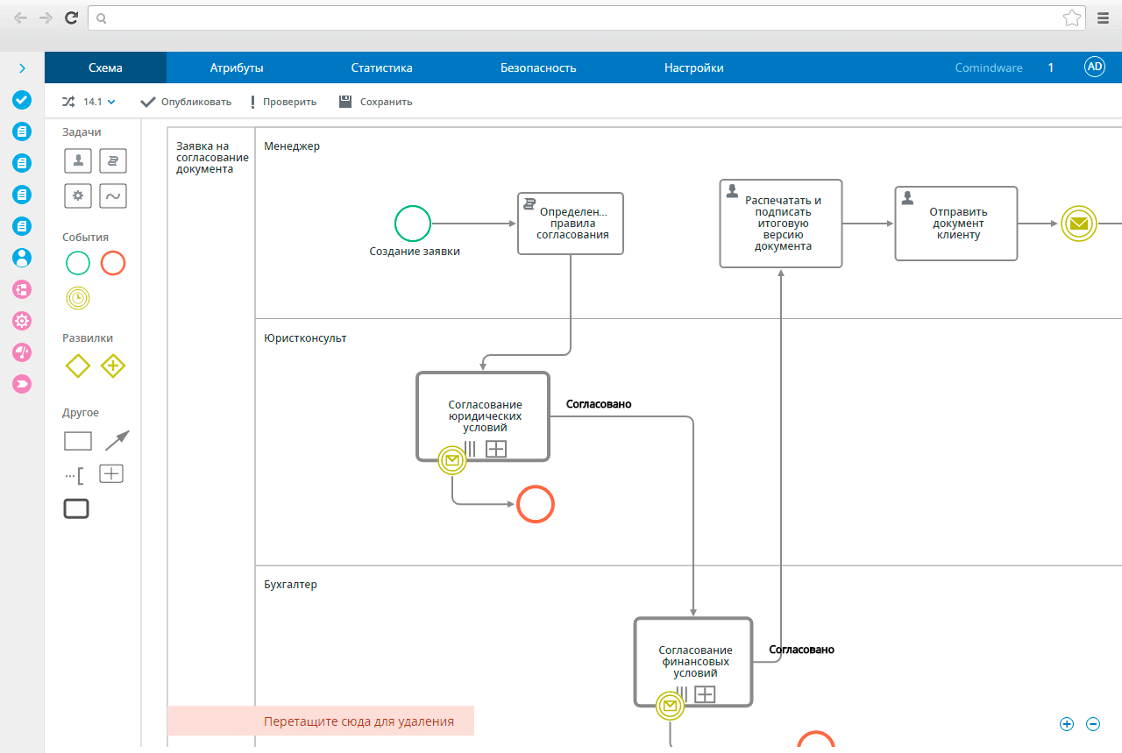Select Бухгалтер lane header

290,585
